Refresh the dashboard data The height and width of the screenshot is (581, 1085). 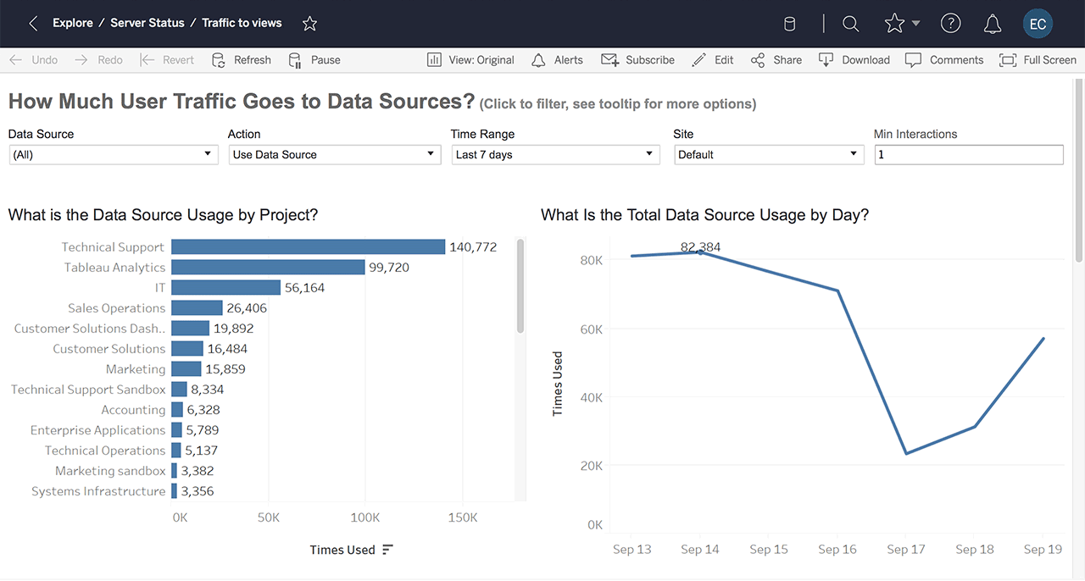coord(241,60)
